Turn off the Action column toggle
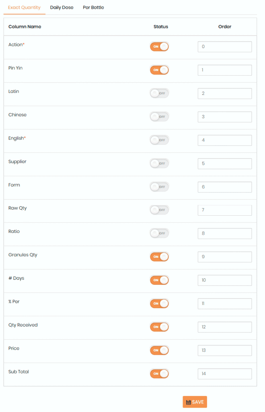This screenshot has width=265, height=412. pyautogui.click(x=159, y=47)
